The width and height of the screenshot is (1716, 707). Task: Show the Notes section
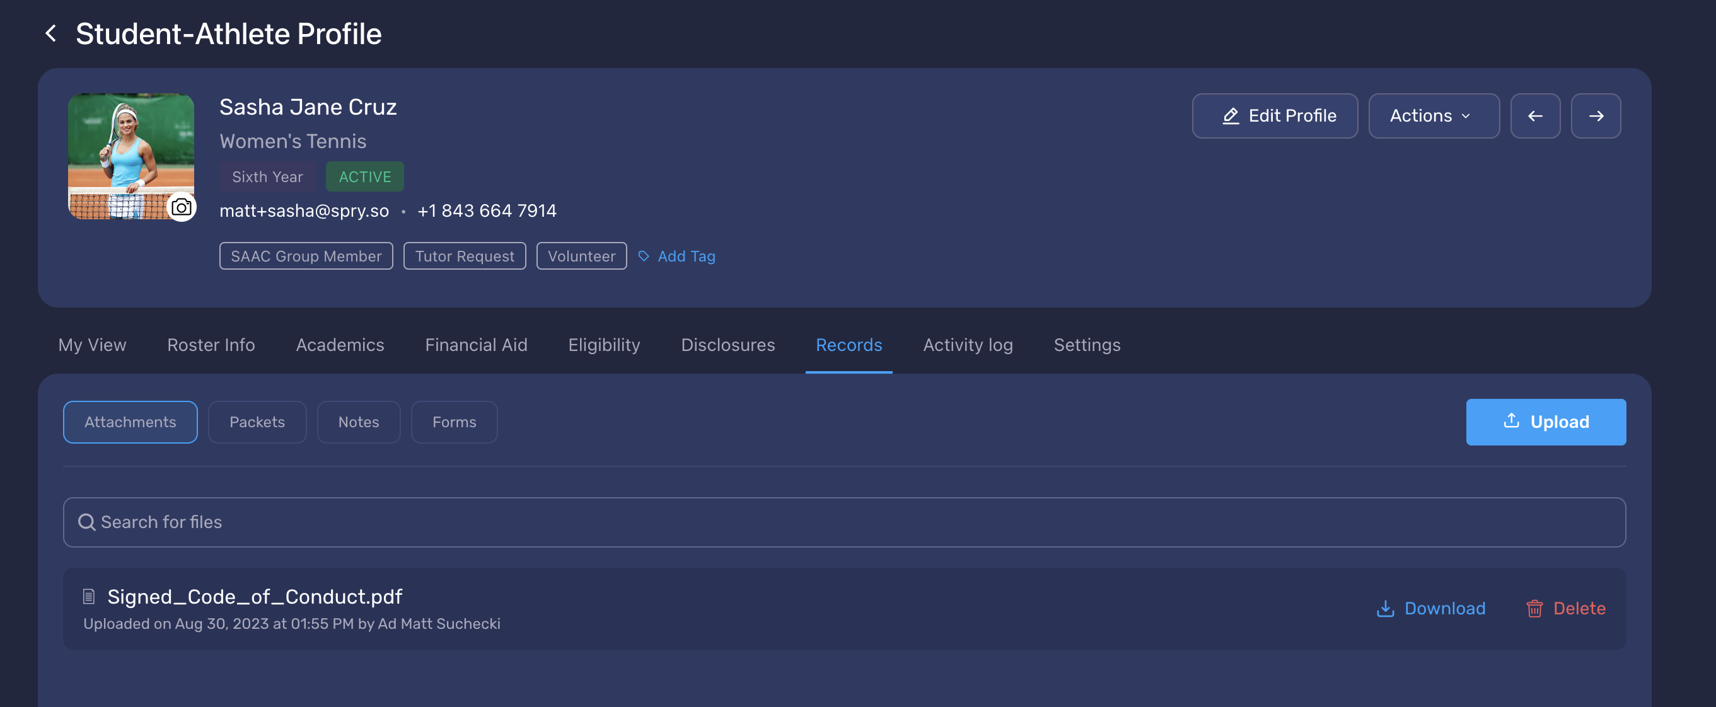tap(358, 422)
